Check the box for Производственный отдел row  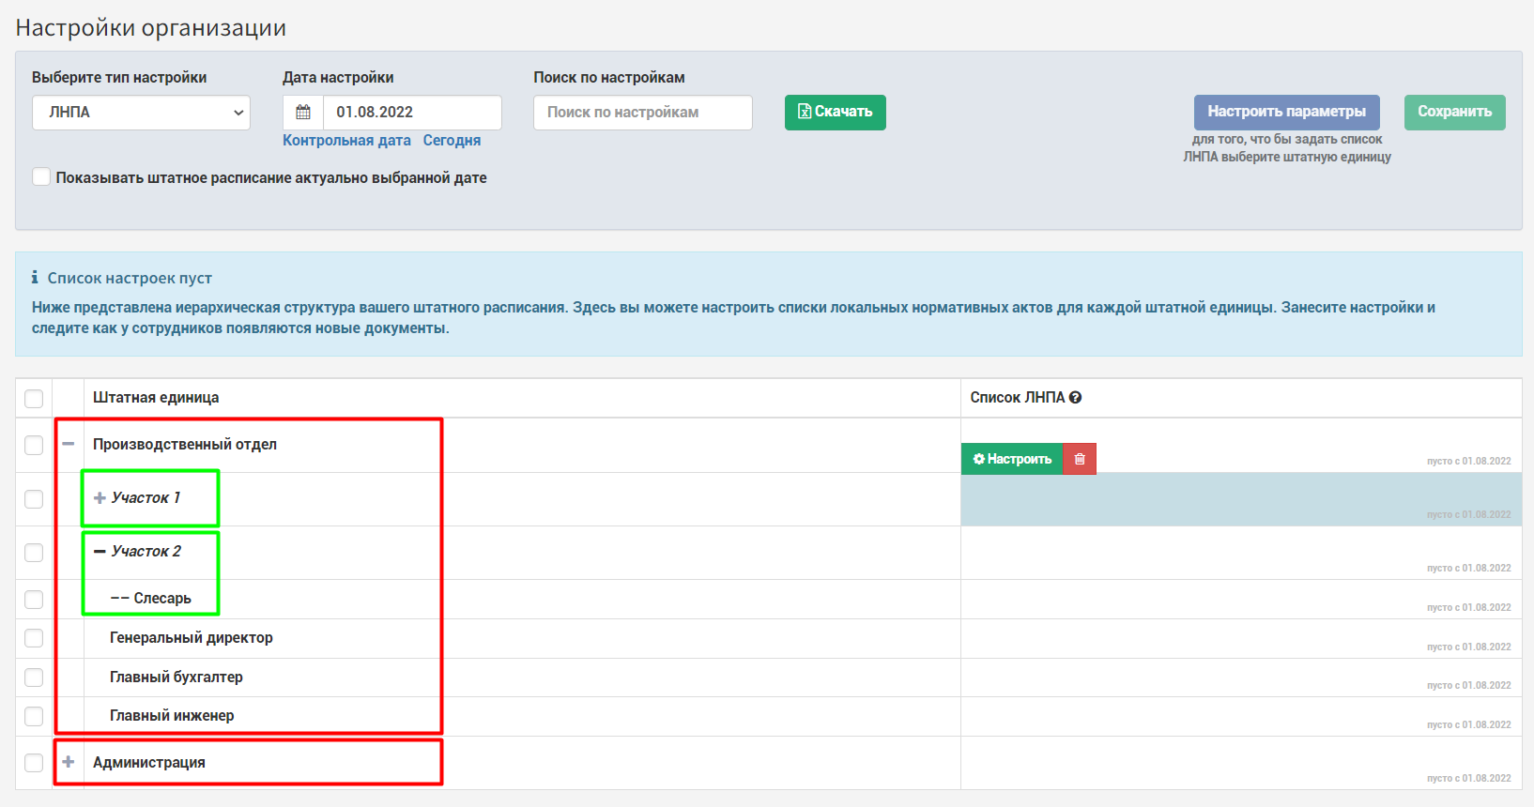[x=34, y=445]
